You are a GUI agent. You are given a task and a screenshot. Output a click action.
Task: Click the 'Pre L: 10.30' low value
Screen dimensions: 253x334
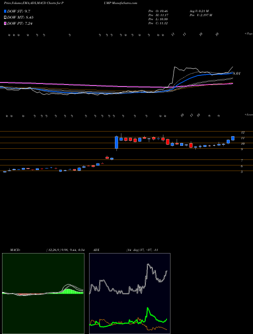pyautogui.click(x=159, y=19)
